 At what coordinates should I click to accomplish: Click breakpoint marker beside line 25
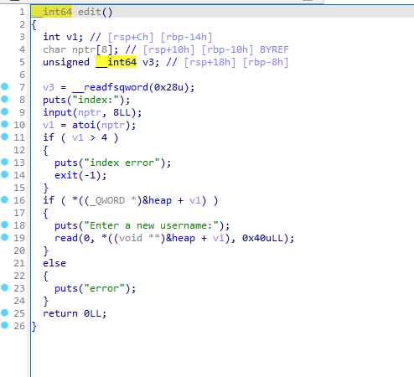click(5, 312)
